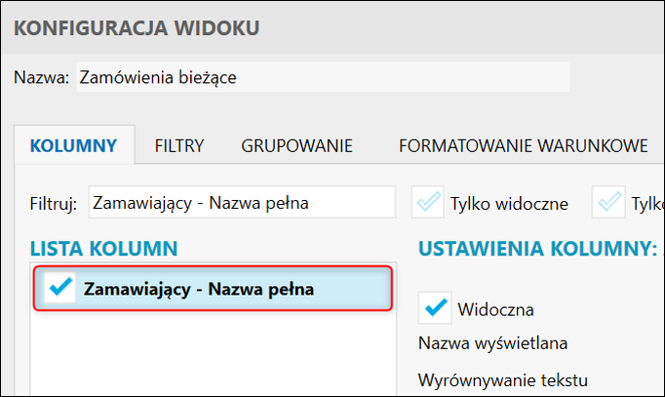Viewport: 665px width, 397px height.
Task: Click the 'KONFIGURACJA WIDOKU' window title
Action: (137, 27)
